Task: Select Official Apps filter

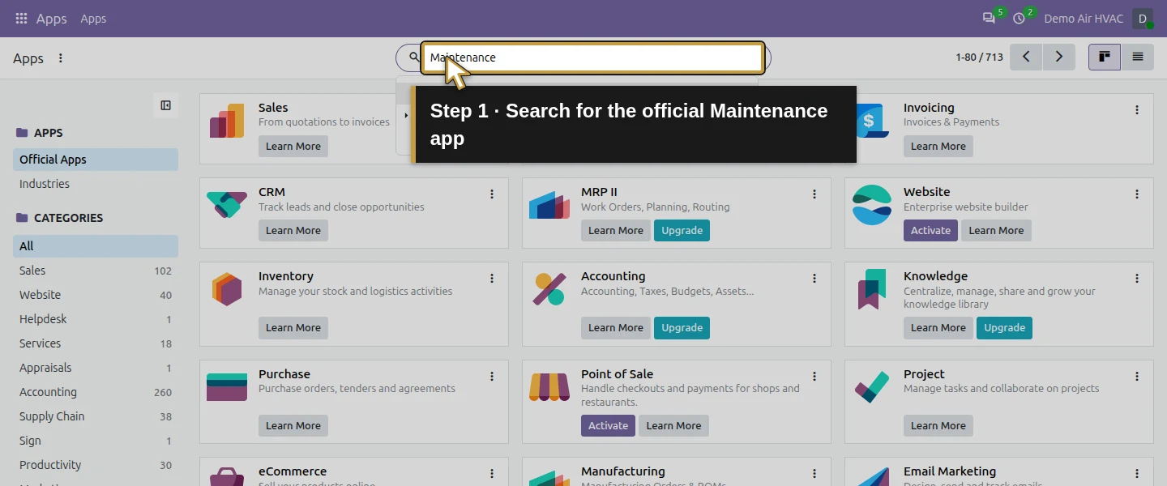Action: click(x=96, y=160)
